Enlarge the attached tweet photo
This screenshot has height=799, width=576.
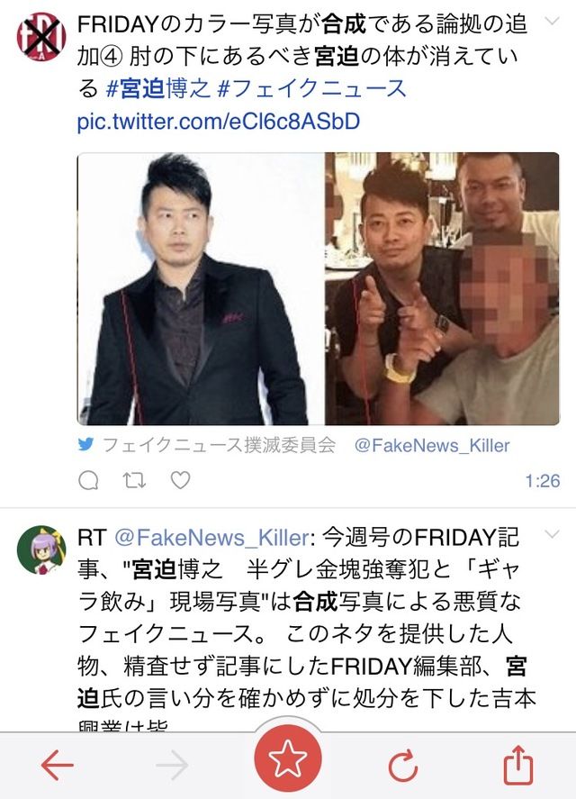319,288
